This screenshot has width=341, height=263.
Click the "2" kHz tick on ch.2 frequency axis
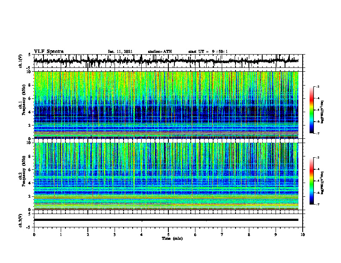(31, 196)
